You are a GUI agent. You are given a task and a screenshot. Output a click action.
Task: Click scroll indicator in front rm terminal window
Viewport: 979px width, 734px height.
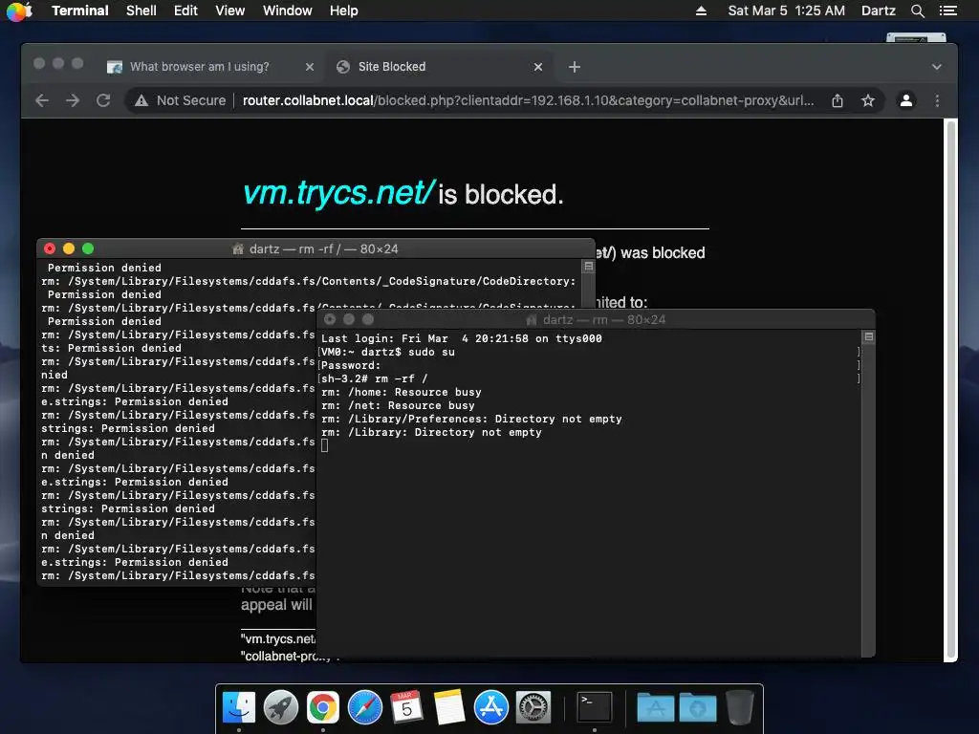(868, 337)
